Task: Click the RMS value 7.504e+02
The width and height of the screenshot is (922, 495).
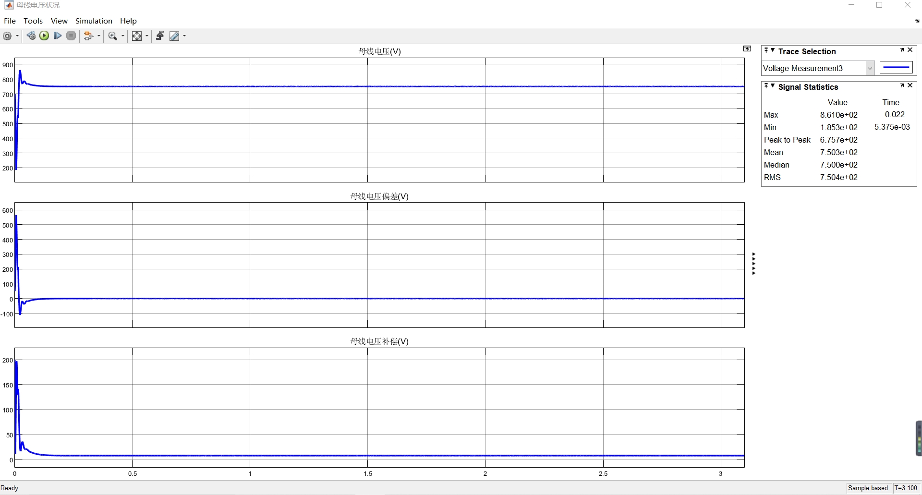Action: point(838,177)
